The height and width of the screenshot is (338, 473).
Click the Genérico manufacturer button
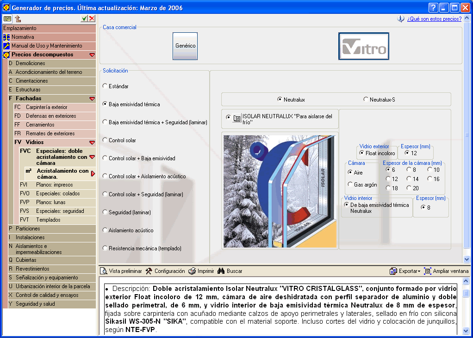pos(185,46)
